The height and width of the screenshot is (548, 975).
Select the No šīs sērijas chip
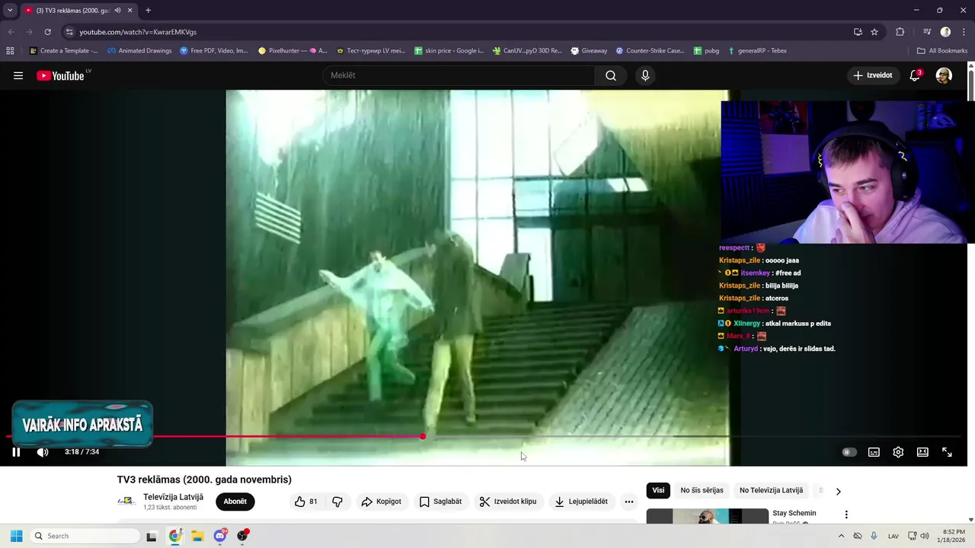point(702,490)
